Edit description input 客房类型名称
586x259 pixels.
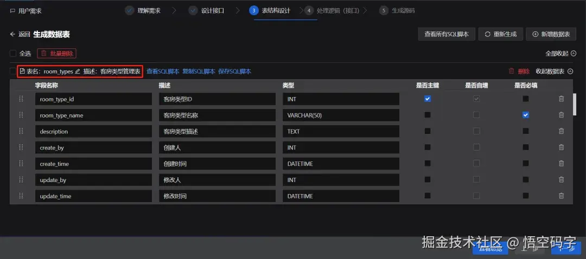217,115
